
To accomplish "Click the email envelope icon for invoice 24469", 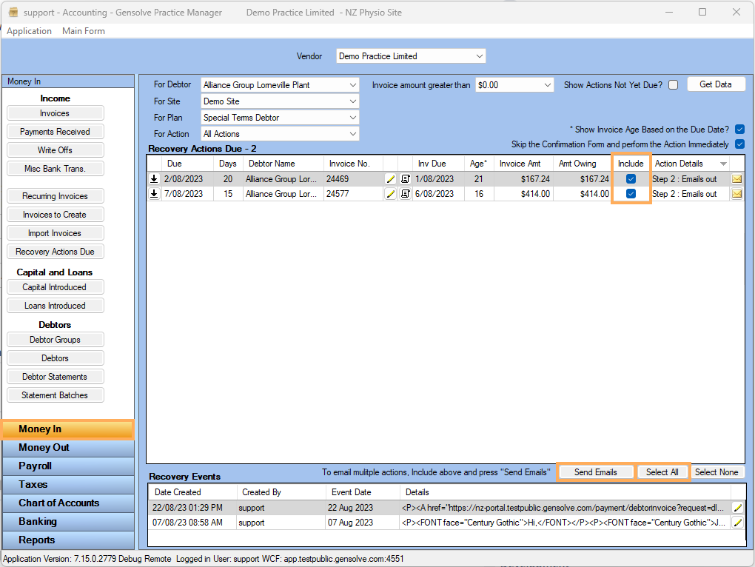I will 737,179.
